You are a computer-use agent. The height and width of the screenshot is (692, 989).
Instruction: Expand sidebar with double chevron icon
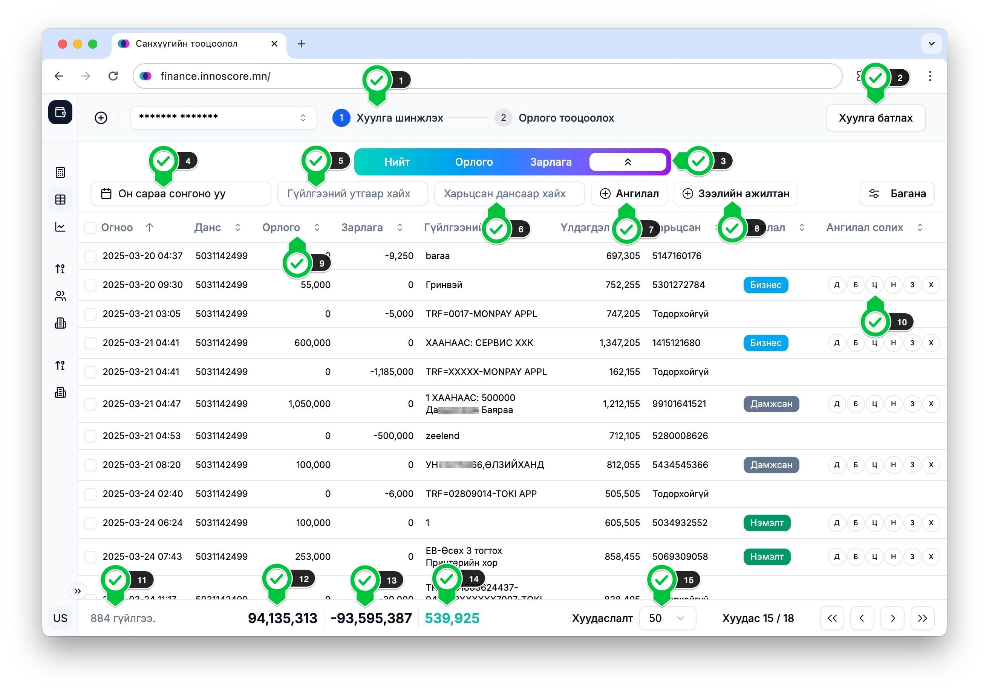(x=78, y=591)
